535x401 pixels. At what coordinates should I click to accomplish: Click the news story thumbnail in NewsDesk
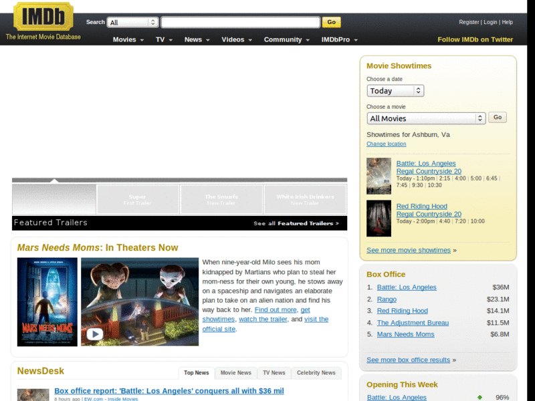[x=33, y=395]
